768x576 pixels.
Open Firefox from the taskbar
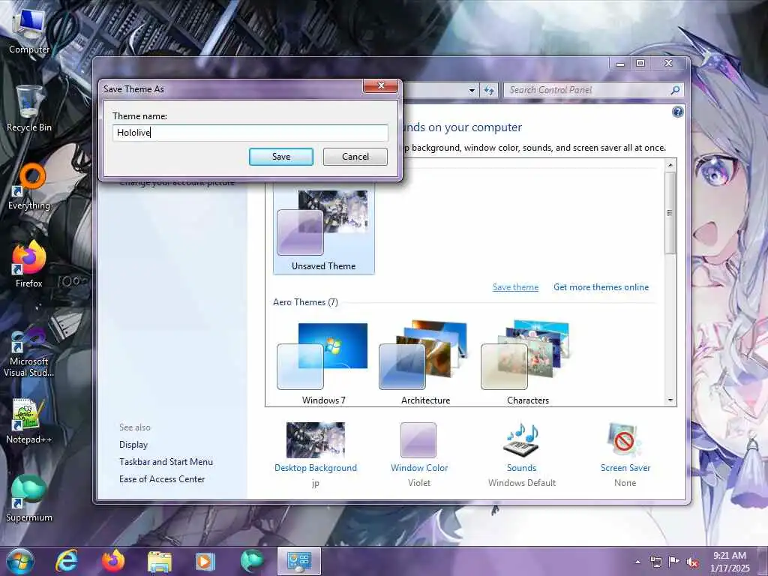click(x=113, y=561)
